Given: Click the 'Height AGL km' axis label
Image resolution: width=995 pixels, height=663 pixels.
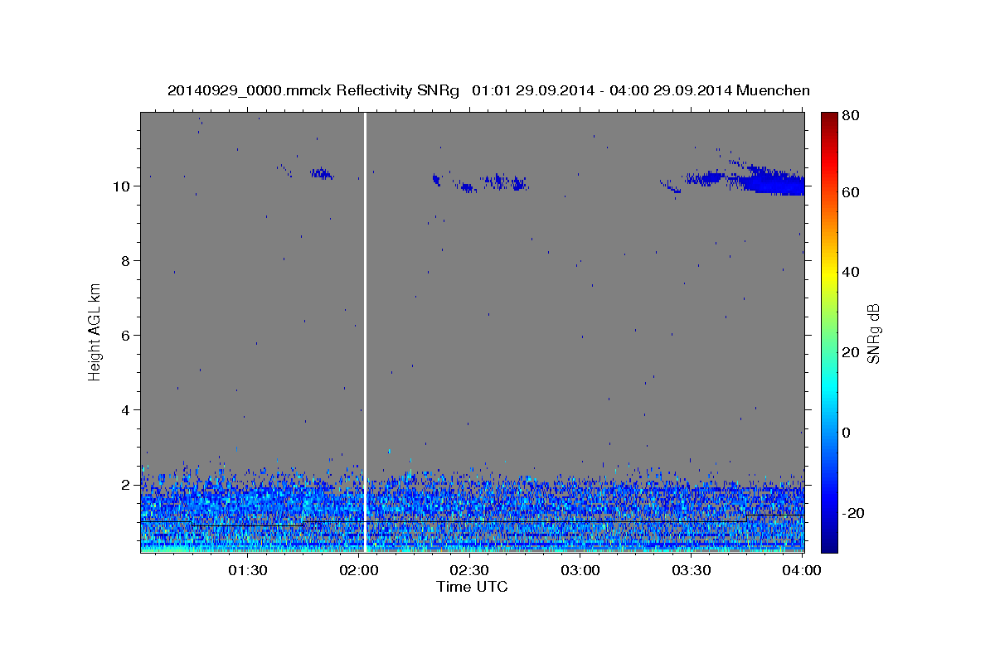Looking at the screenshot, I should [x=95, y=331].
